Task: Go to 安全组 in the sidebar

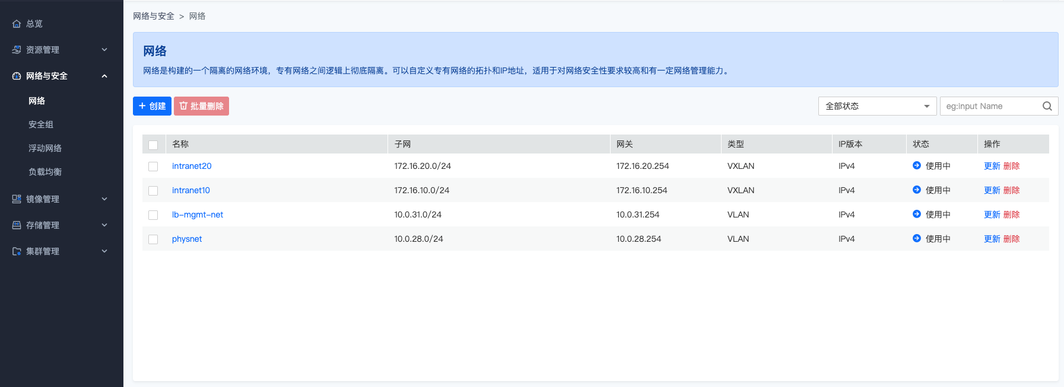Action: 41,124
